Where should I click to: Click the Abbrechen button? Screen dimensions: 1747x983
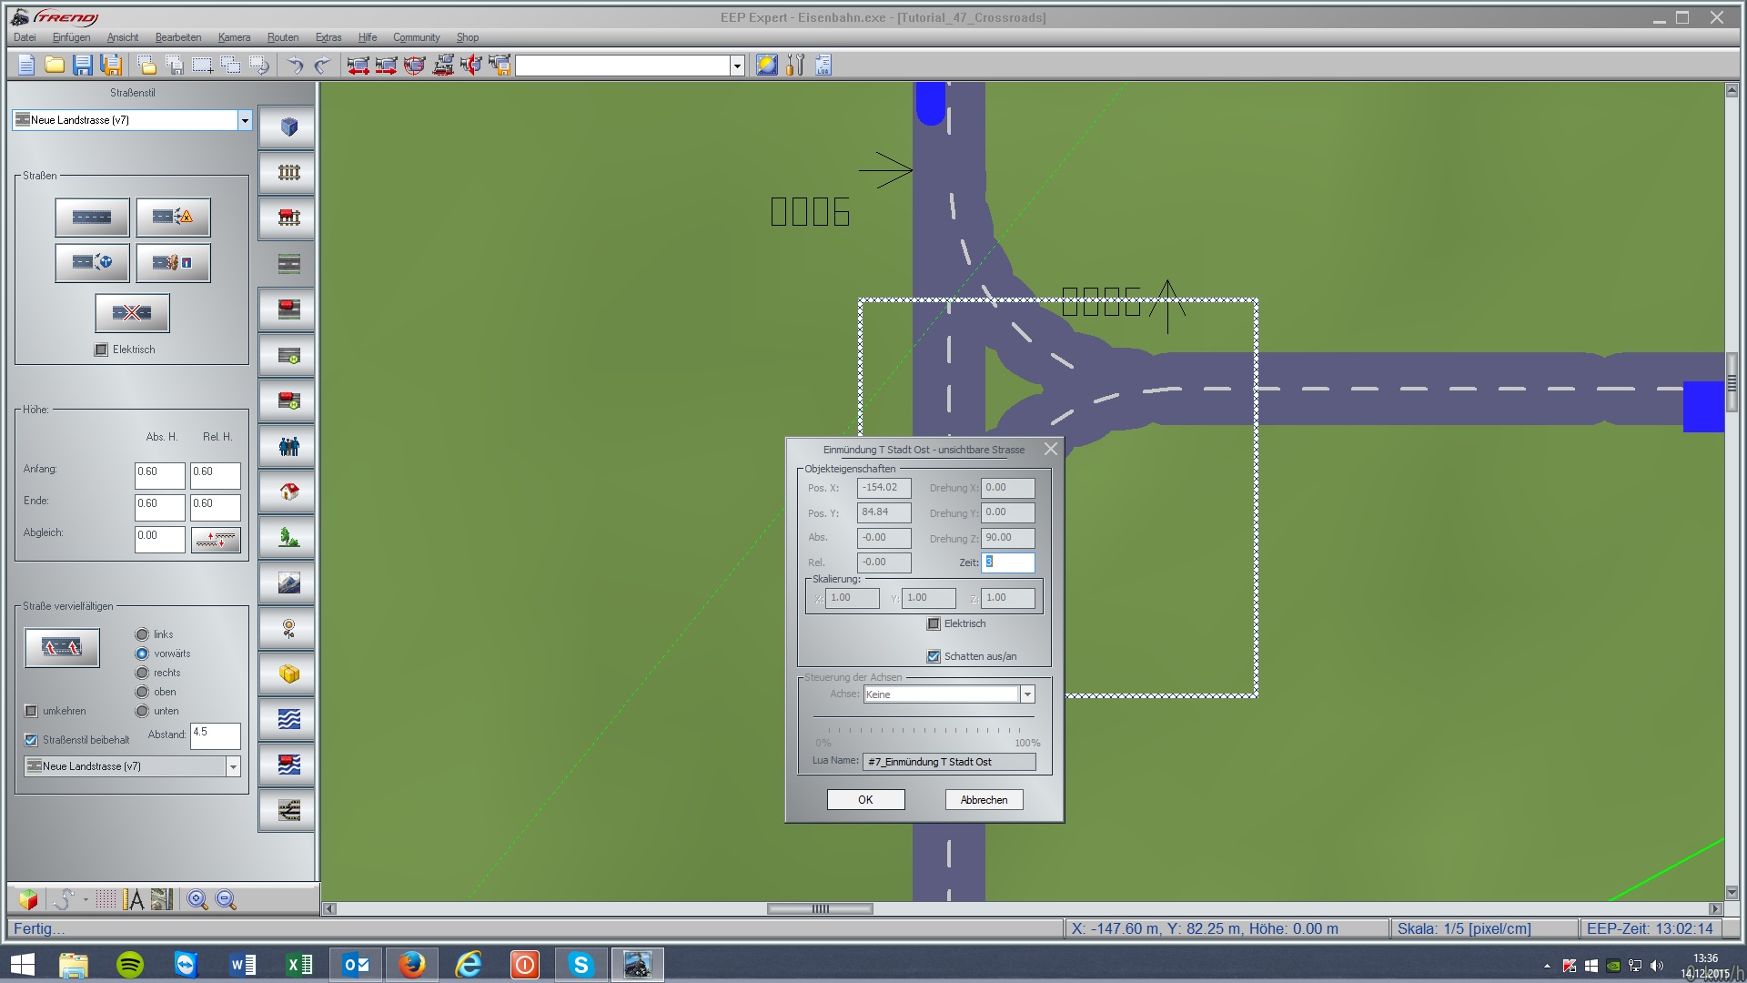tap(984, 800)
